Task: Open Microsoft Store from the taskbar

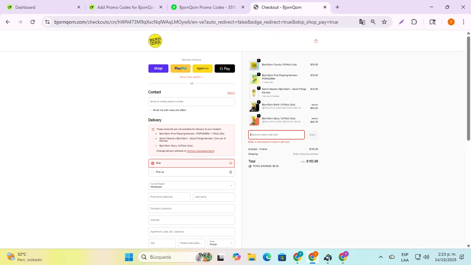Action: tap(282, 257)
